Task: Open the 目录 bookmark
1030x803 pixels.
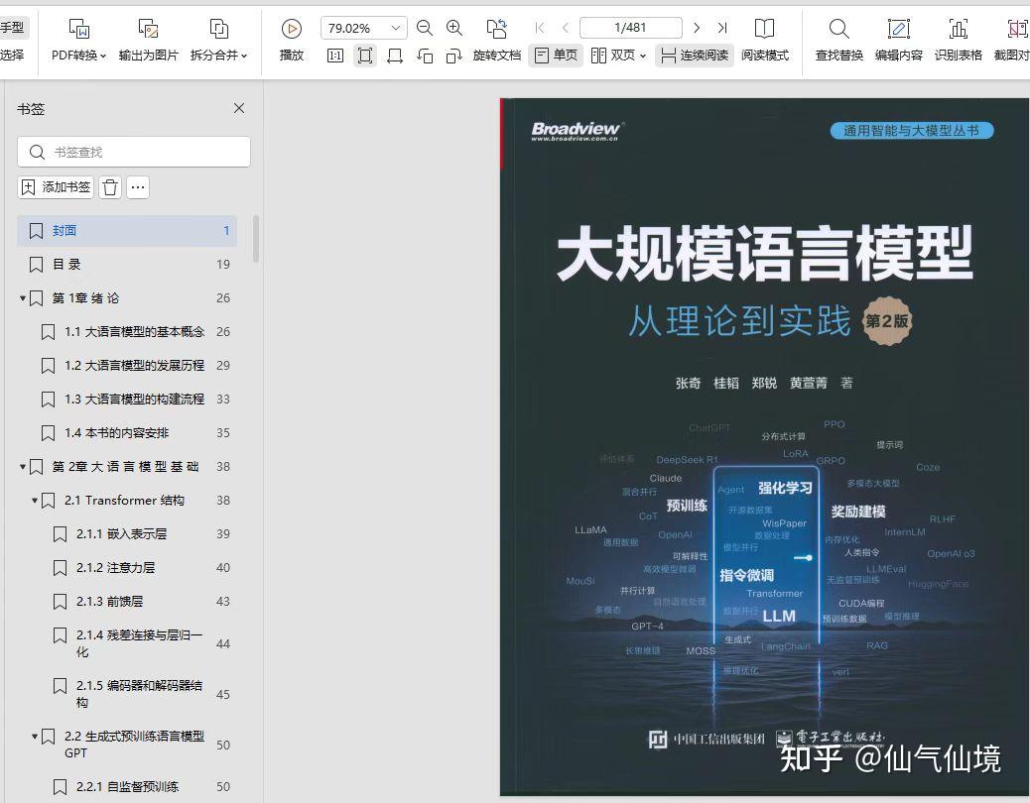Action: click(127, 265)
